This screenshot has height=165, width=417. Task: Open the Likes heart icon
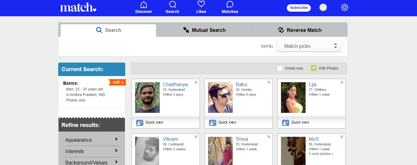pos(201,5)
